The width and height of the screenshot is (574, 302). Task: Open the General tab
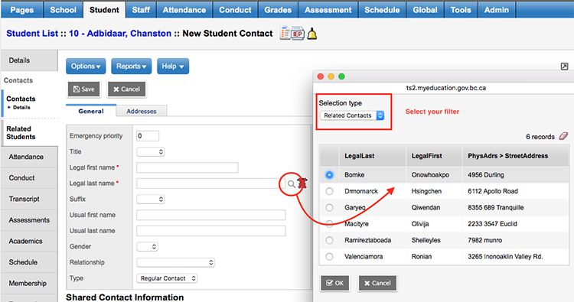pyautogui.click(x=91, y=111)
